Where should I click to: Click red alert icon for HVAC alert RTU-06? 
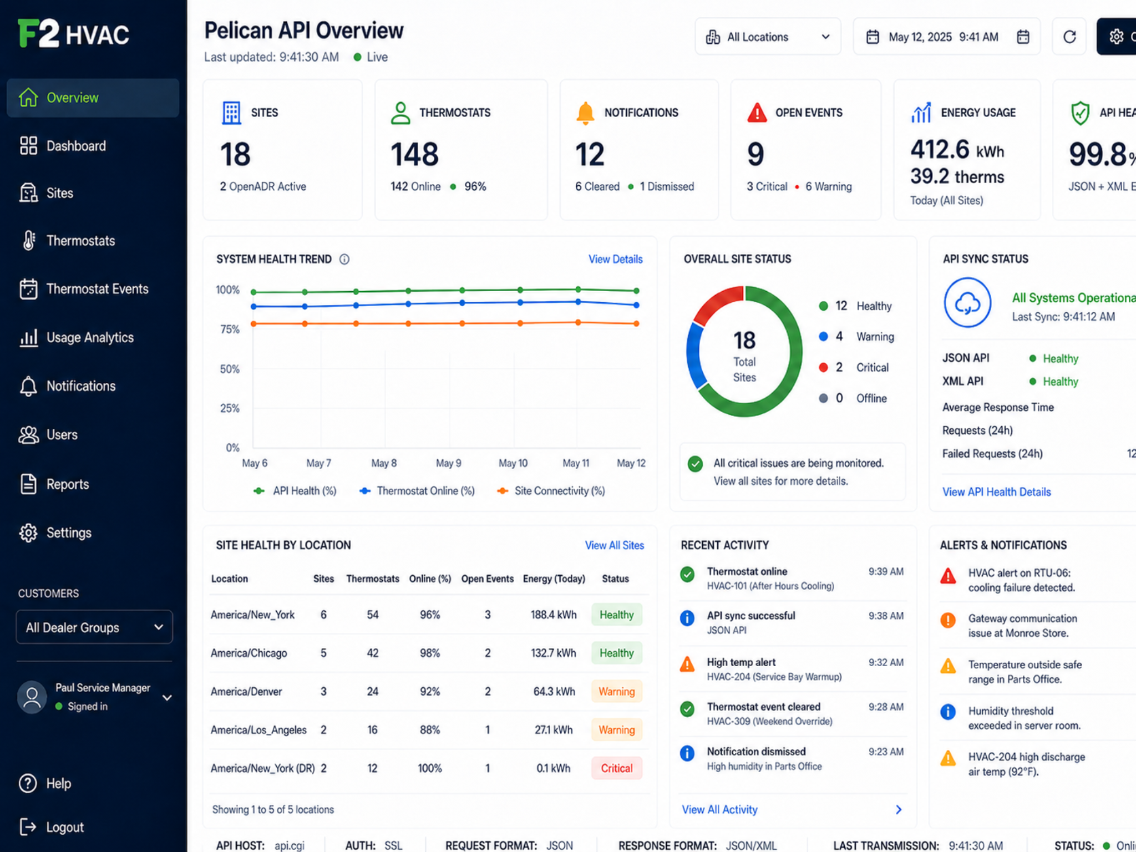948,576
